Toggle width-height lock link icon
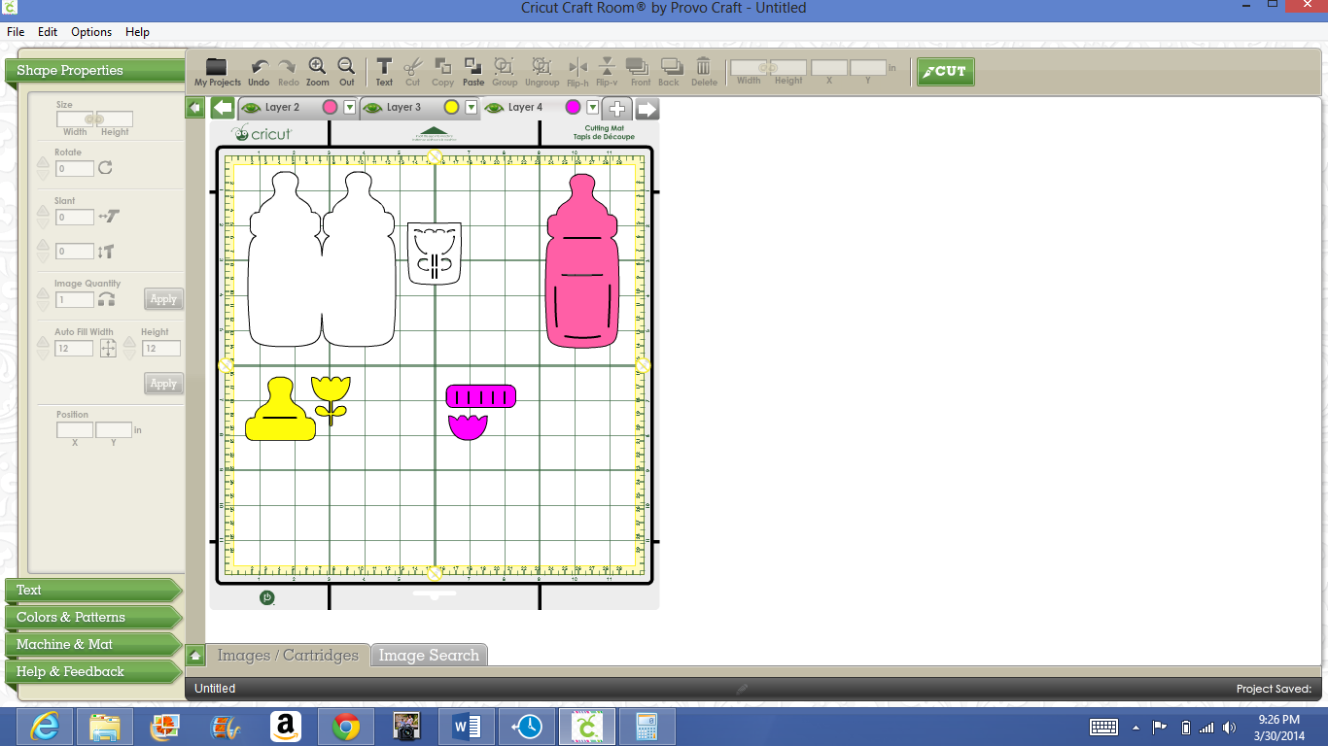This screenshot has width=1328, height=746. [x=94, y=119]
